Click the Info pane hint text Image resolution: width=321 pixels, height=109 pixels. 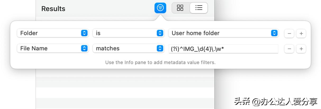click(x=160, y=63)
